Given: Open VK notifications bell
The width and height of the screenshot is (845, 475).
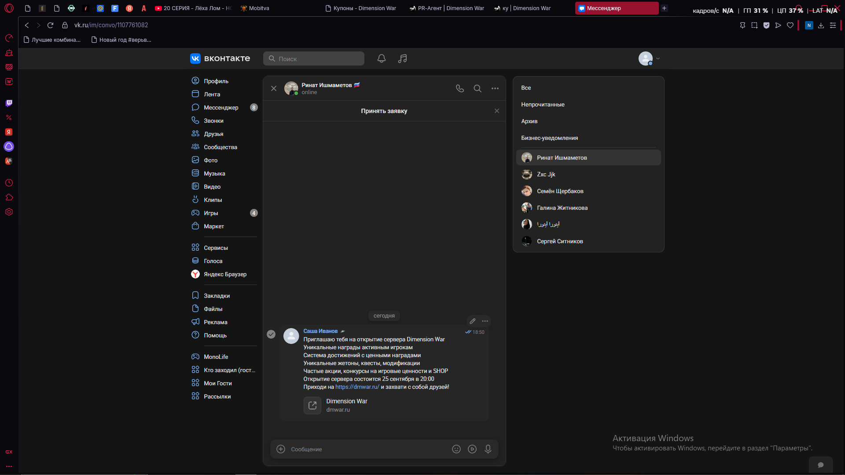Looking at the screenshot, I should pos(382,58).
